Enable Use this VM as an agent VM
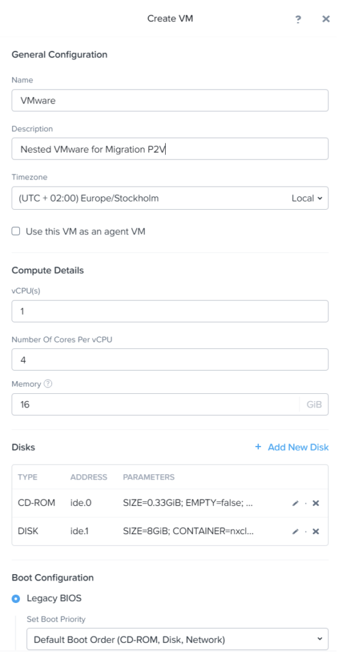Image resolution: width=338 pixels, height=659 pixels. 16,231
